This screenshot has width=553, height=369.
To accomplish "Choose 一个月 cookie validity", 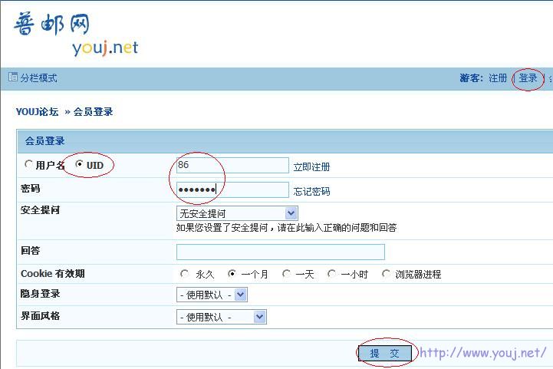I will tap(232, 274).
